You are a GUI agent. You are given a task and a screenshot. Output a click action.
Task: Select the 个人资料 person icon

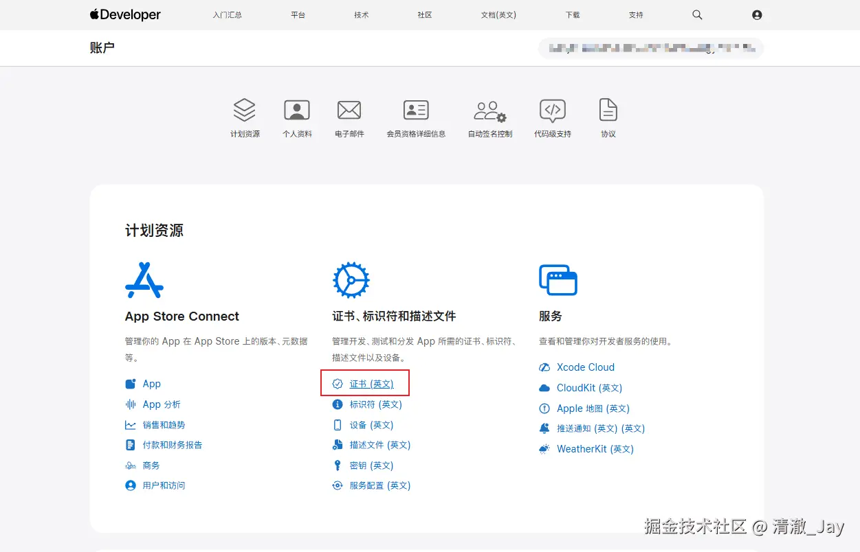[297, 110]
